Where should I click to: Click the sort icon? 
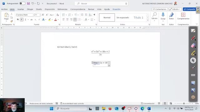click(90, 15)
